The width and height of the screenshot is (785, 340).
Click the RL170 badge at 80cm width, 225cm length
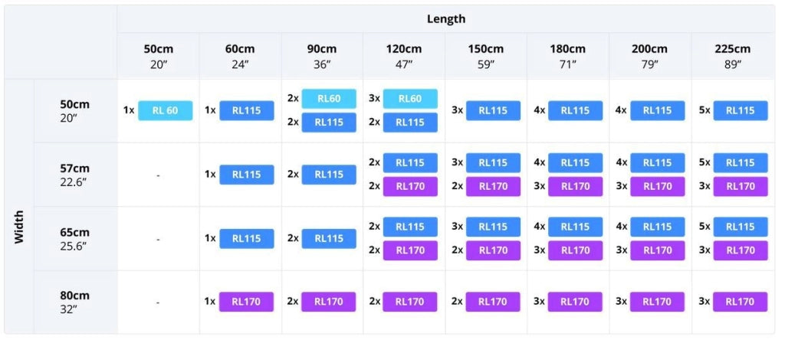[740, 302]
